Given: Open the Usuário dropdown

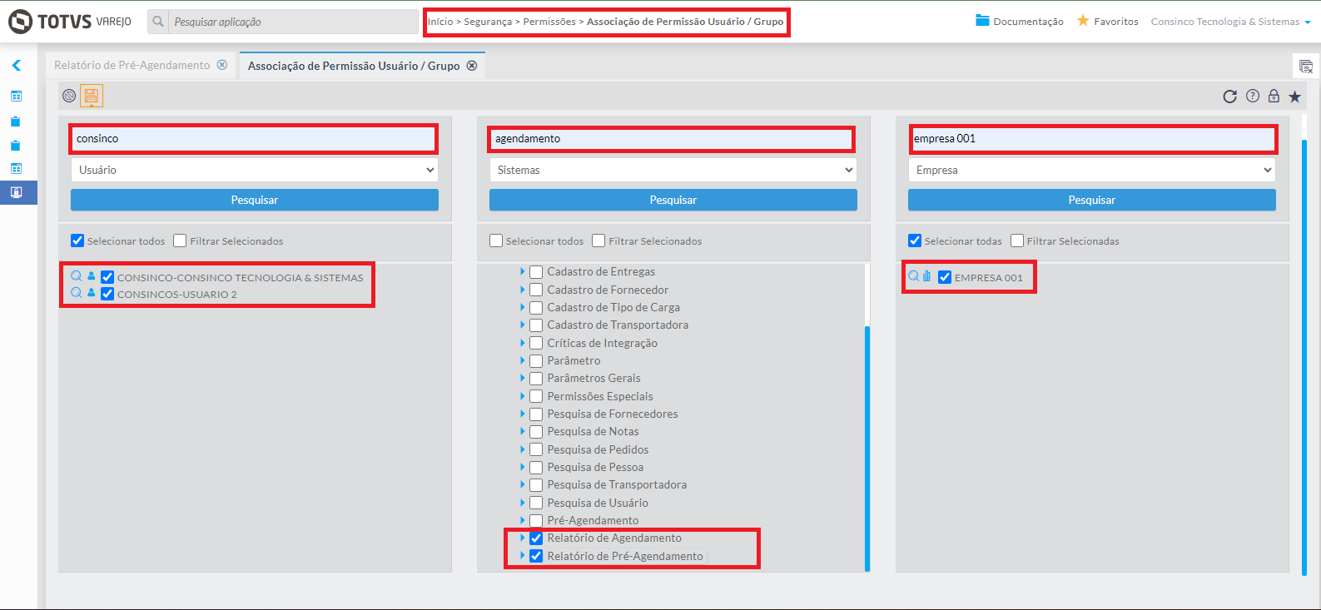Looking at the screenshot, I should click(x=255, y=170).
